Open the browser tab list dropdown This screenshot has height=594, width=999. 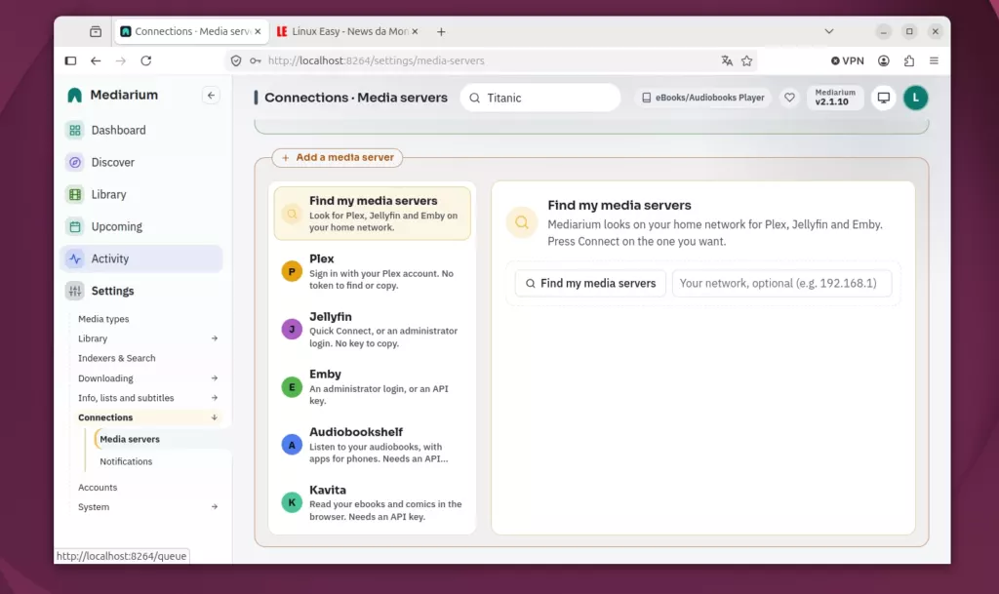[x=829, y=31]
